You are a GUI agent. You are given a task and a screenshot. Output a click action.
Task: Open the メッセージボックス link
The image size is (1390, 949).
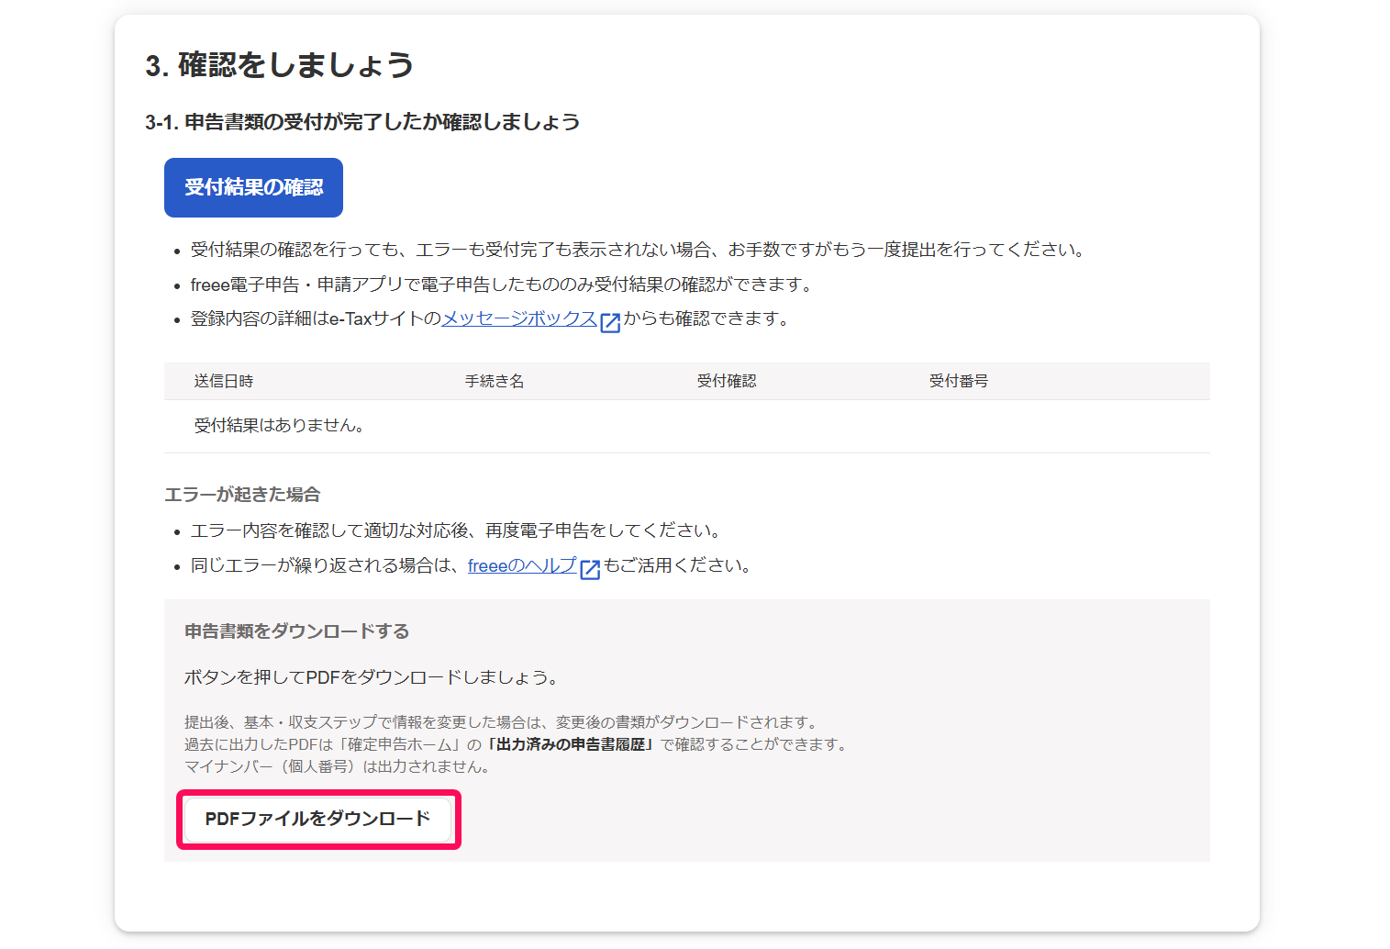click(519, 318)
